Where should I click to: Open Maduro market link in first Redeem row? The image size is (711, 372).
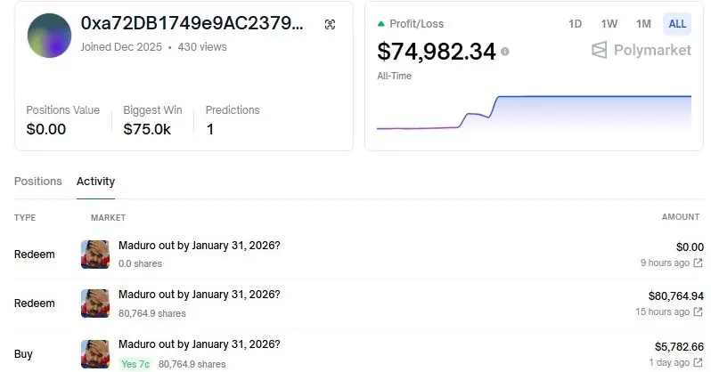[x=200, y=246]
